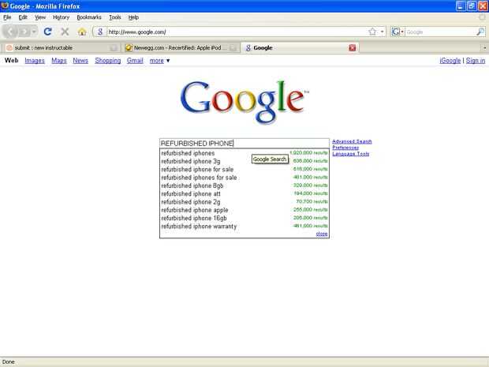Click the Google favicon on the Google tab
Image resolution: width=489 pixels, height=367 pixels.
click(248, 47)
